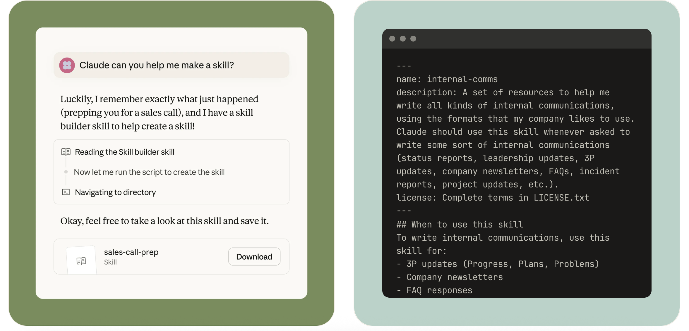The height and width of the screenshot is (331, 689).
Task: Click the middle terminal window dot
Action: pos(403,39)
